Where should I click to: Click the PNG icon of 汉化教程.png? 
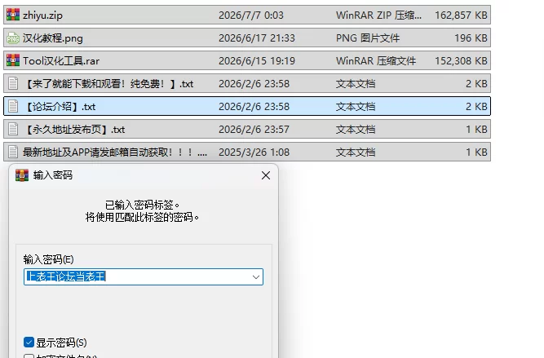click(13, 38)
